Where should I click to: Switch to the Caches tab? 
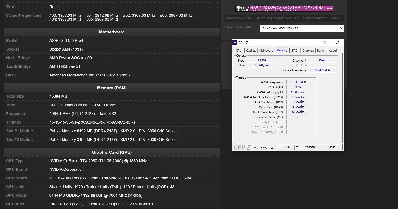tap(251, 51)
